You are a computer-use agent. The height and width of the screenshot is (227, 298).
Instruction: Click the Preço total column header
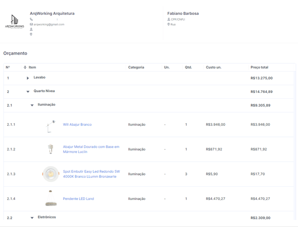259,67
